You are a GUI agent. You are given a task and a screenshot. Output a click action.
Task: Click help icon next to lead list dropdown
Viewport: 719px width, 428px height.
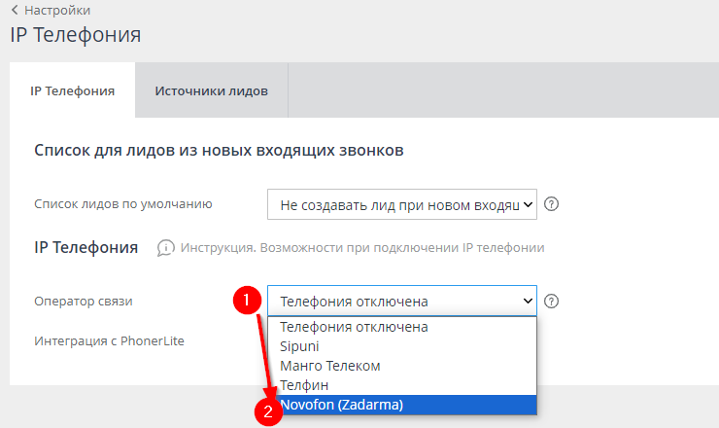552,204
